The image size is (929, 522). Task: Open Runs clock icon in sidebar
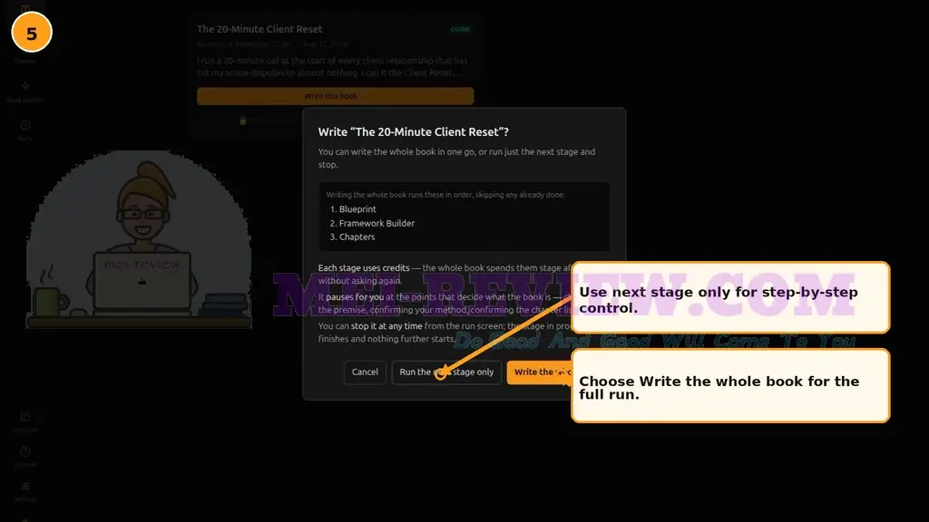coord(25,125)
